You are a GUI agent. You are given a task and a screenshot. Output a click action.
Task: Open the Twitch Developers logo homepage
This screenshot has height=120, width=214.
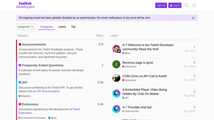point(25,5)
